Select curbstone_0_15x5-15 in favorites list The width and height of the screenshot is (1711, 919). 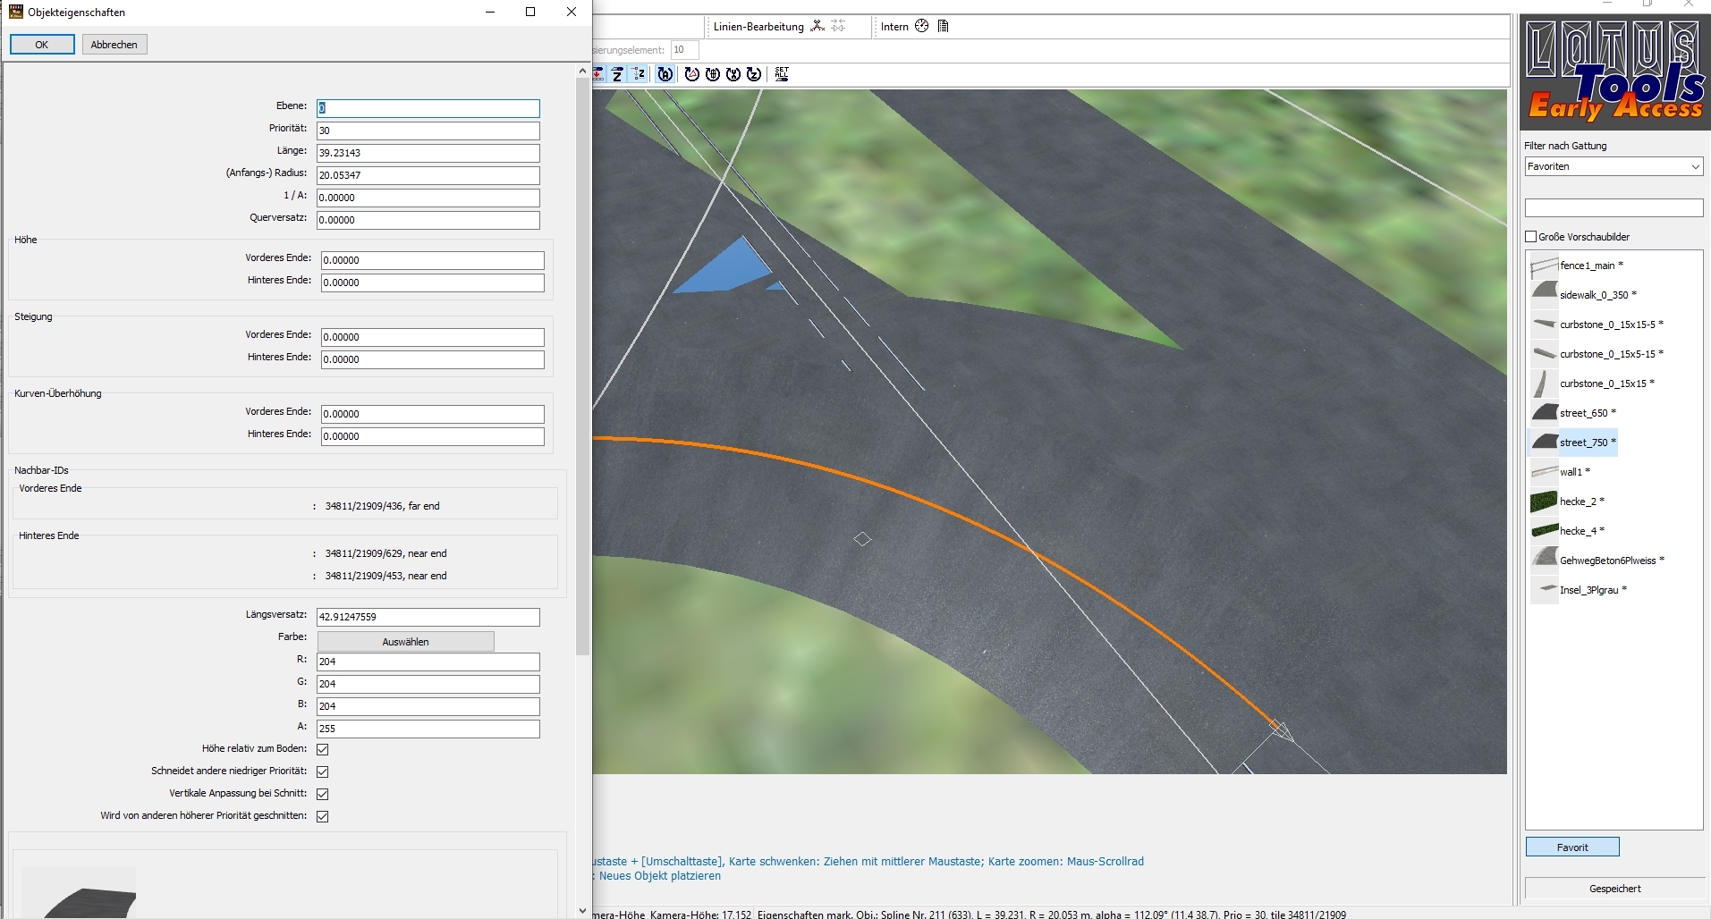pyautogui.click(x=1597, y=354)
